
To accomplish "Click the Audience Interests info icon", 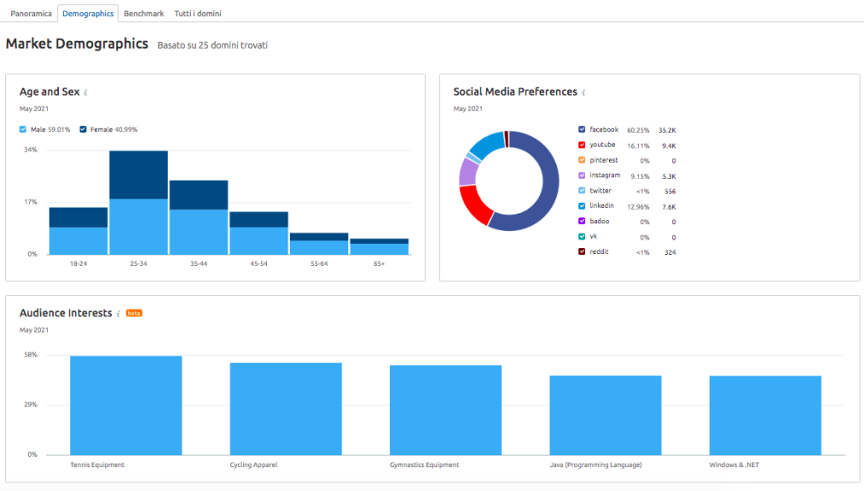I will point(118,314).
